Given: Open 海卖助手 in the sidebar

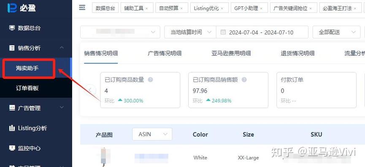Looking at the screenshot, I should [27, 68].
